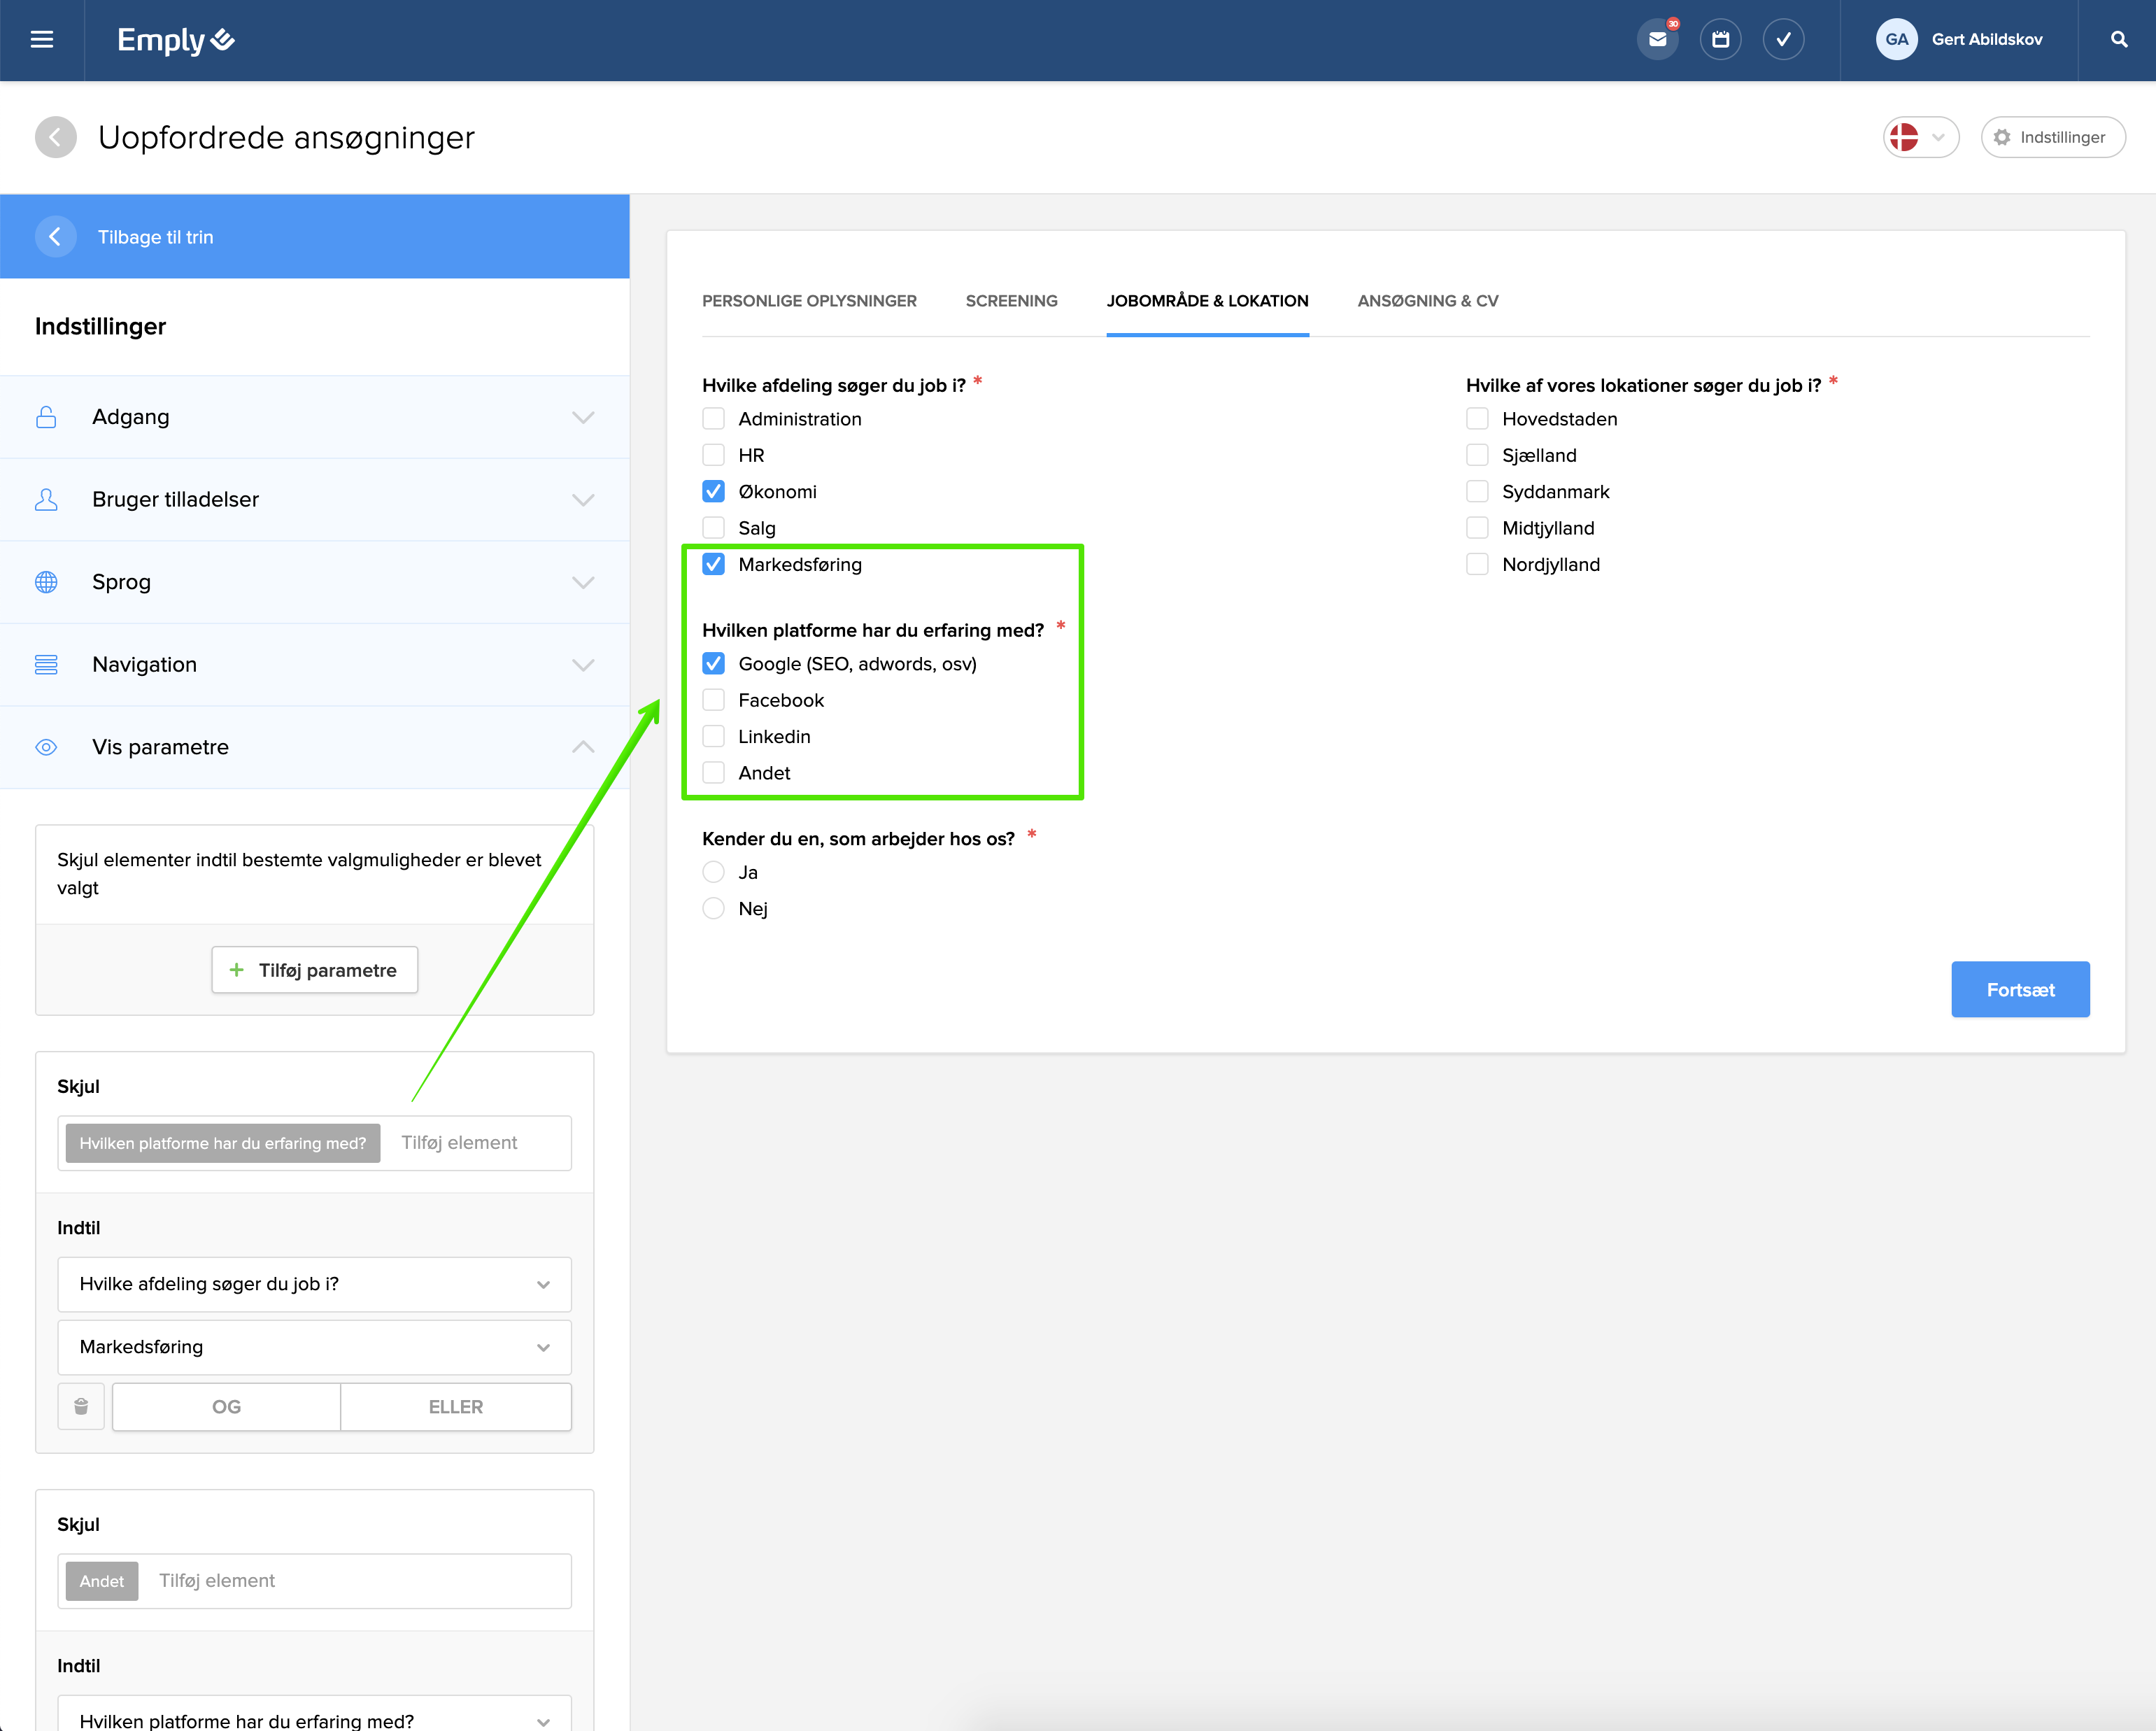Open the hamburger menu icon

pyautogui.click(x=41, y=40)
